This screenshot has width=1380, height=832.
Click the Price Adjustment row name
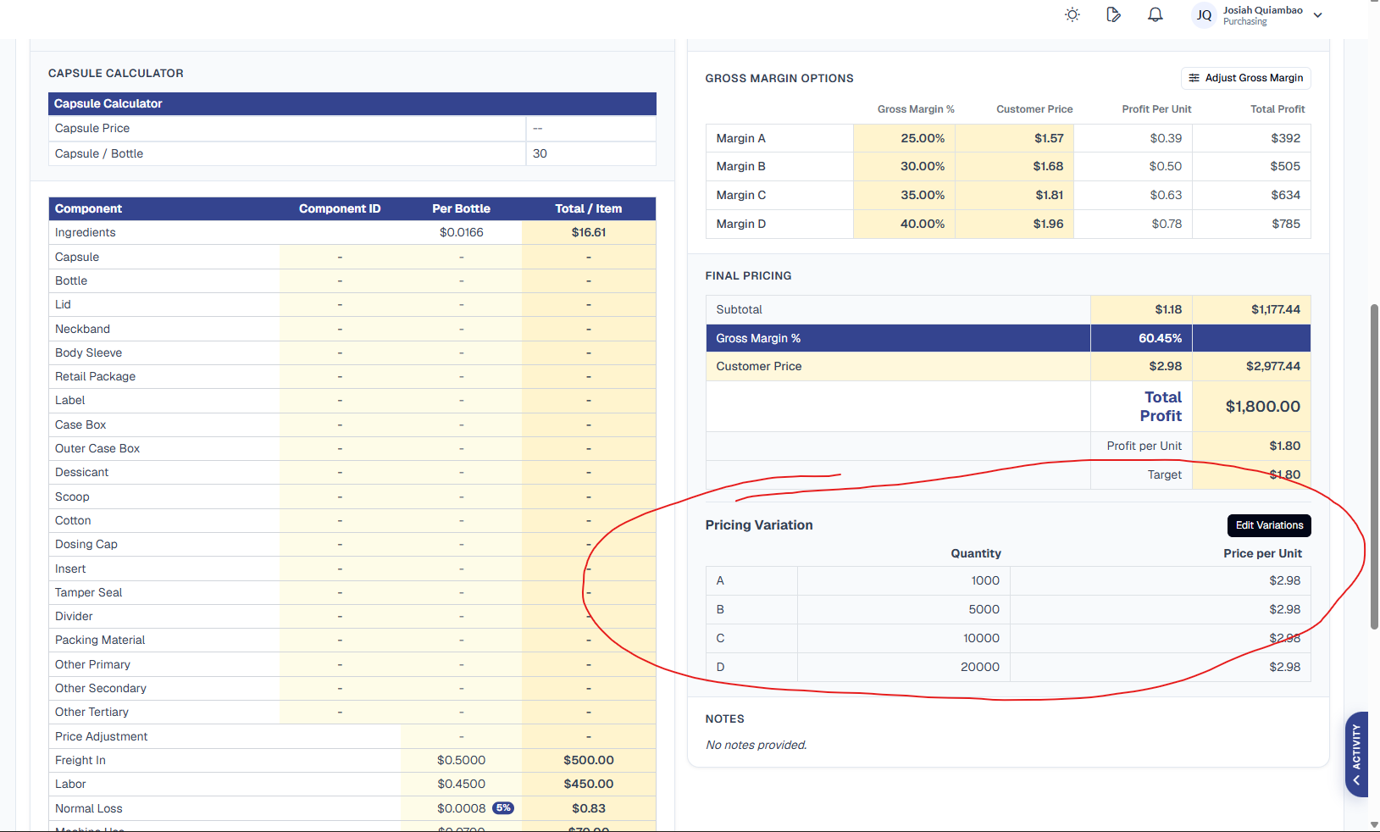pyautogui.click(x=102, y=736)
